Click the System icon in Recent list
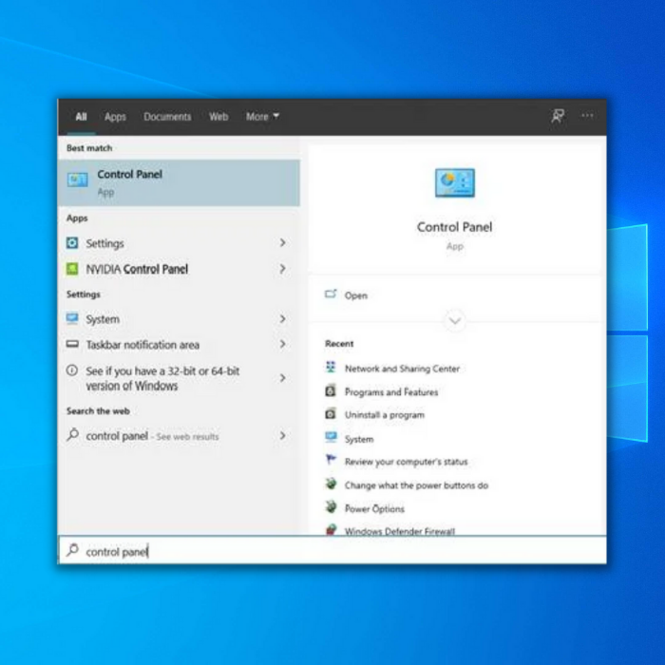The width and height of the screenshot is (665, 665). (331, 437)
